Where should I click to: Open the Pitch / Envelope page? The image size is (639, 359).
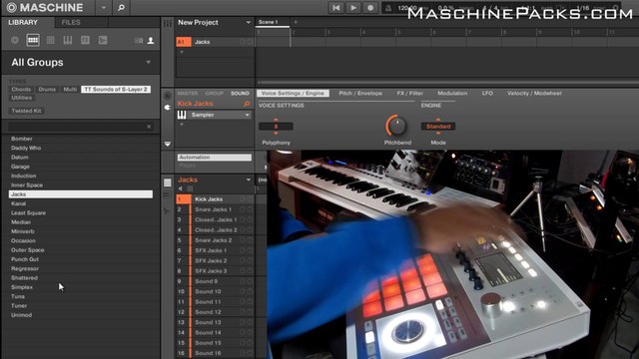[x=360, y=93]
